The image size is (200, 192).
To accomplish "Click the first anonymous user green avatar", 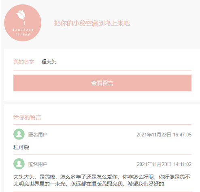I will click(19, 134).
